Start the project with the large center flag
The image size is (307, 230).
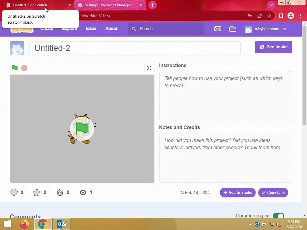pos(82,129)
